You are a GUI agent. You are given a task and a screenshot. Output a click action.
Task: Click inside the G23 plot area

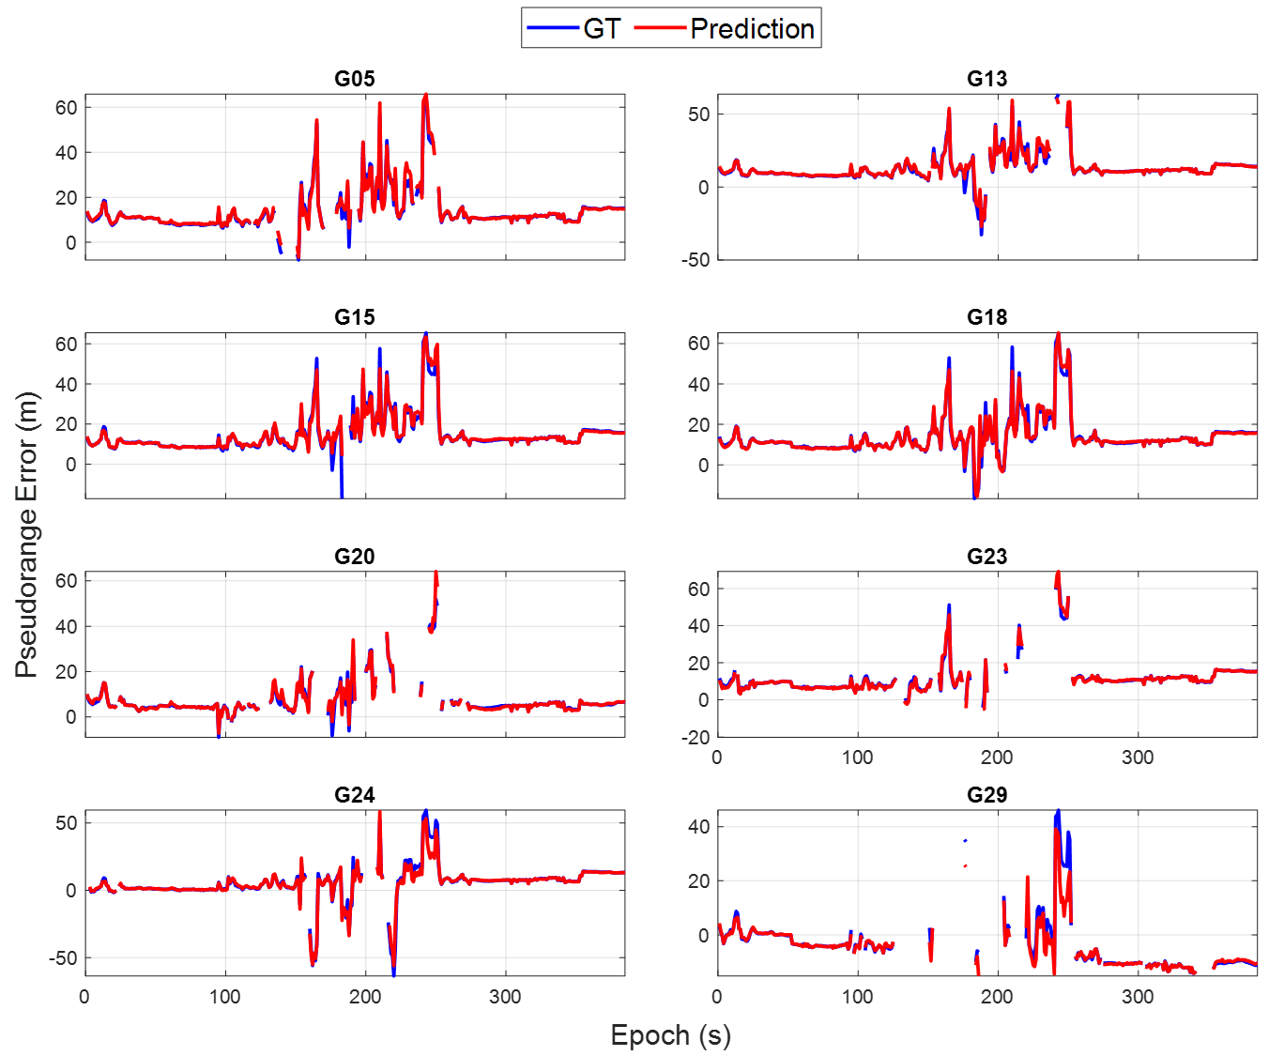987,654
